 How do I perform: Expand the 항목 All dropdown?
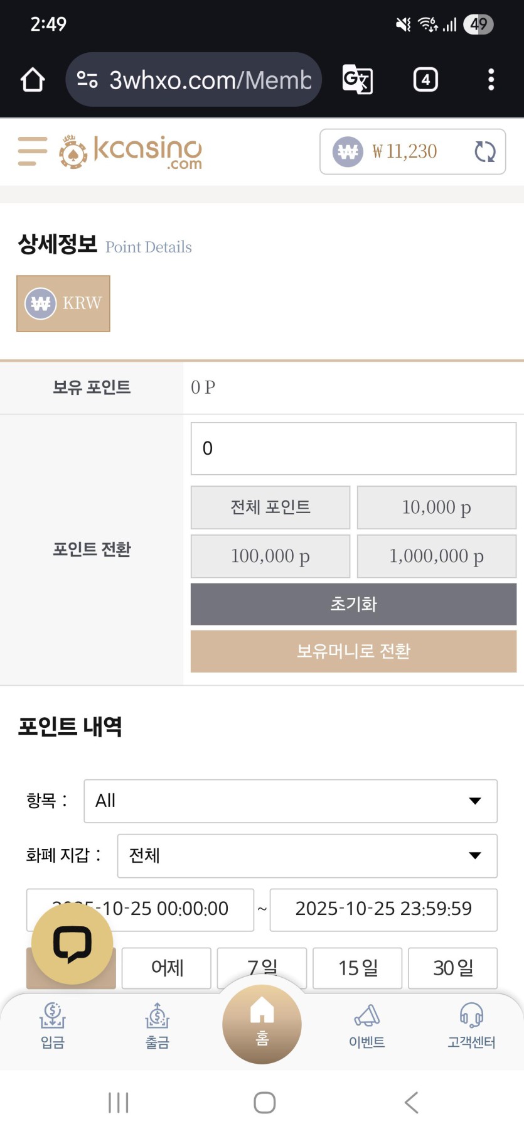(291, 801)
